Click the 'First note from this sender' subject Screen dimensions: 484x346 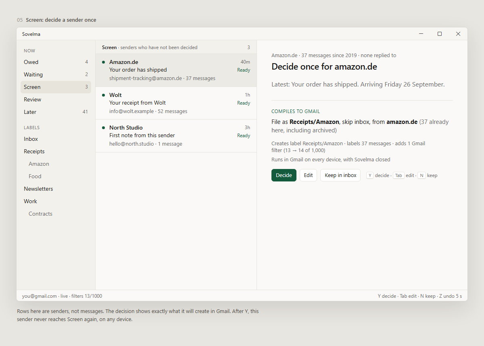coord(142,135)
